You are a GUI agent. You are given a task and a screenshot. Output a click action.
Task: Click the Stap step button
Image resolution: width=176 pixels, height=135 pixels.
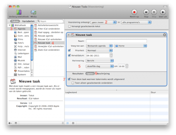(146, 12)
